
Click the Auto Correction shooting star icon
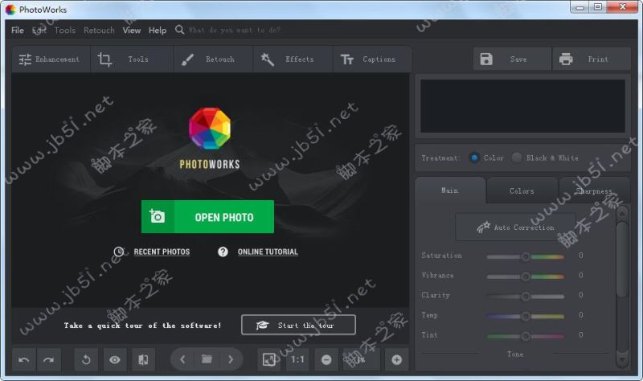(x=484, y=227)
